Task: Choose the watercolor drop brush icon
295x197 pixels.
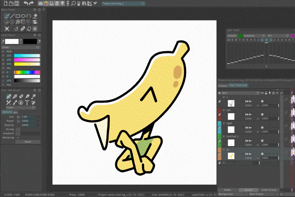Action: tap(21, 103)
